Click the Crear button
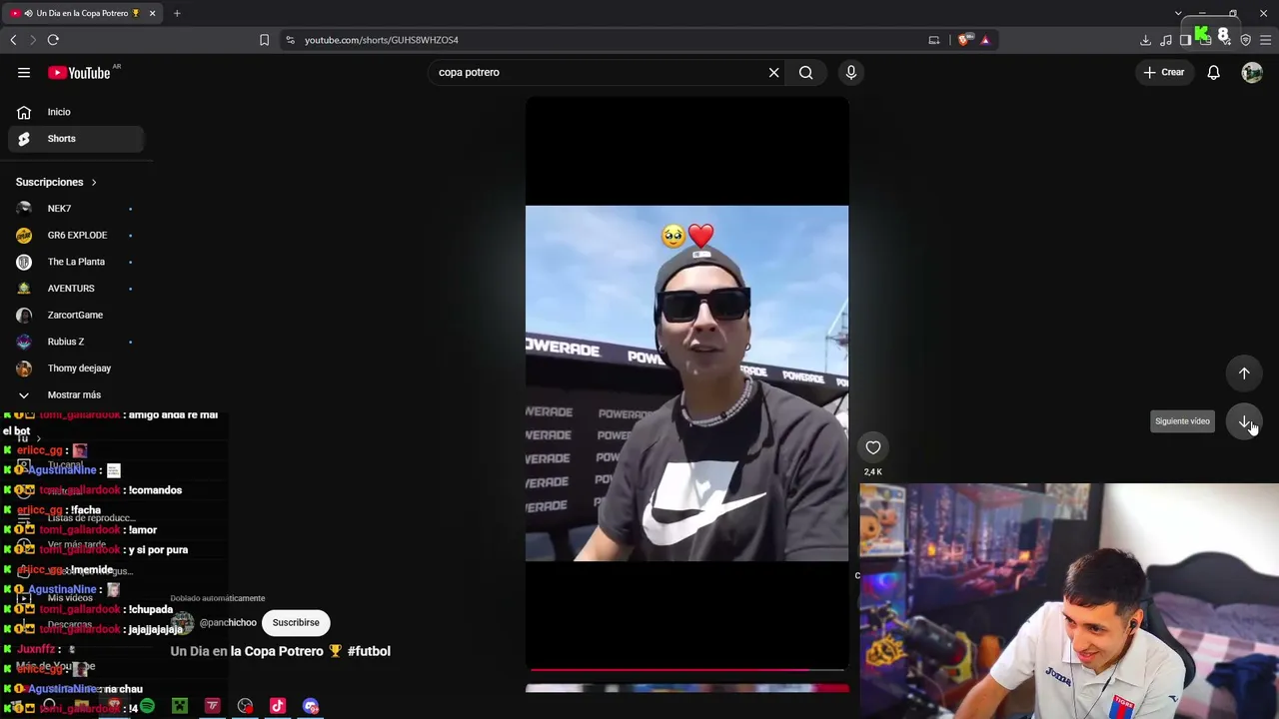Viewport: 1279px width, 719px height. pos(1164,72)
